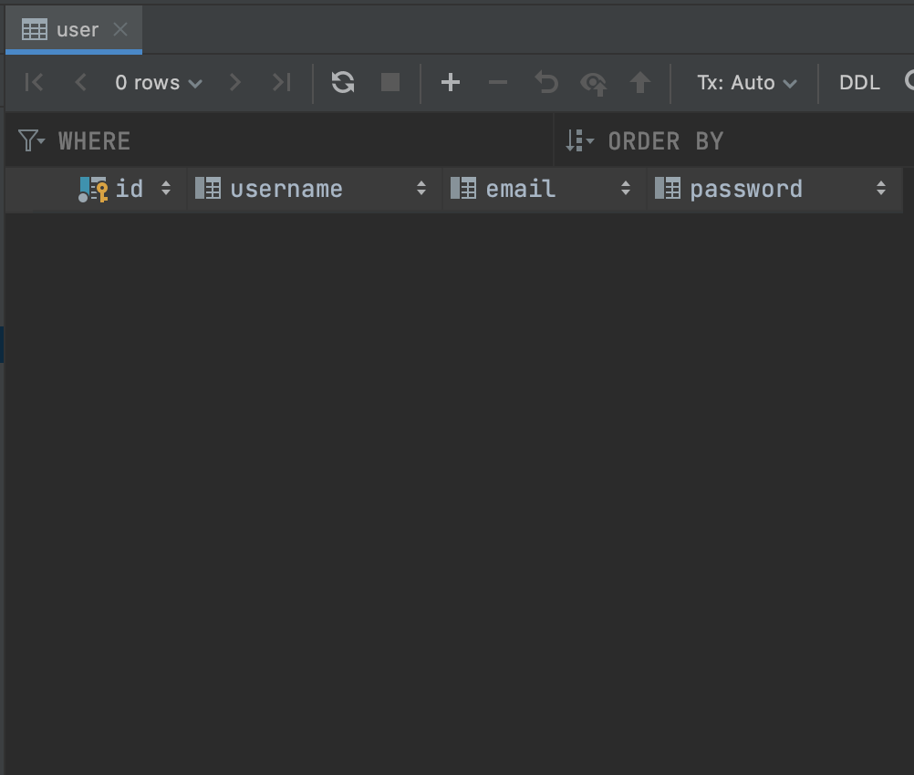914x775 pixels.
Task: Open the filter funnel icon menu
Action: [x=32, y=140]
